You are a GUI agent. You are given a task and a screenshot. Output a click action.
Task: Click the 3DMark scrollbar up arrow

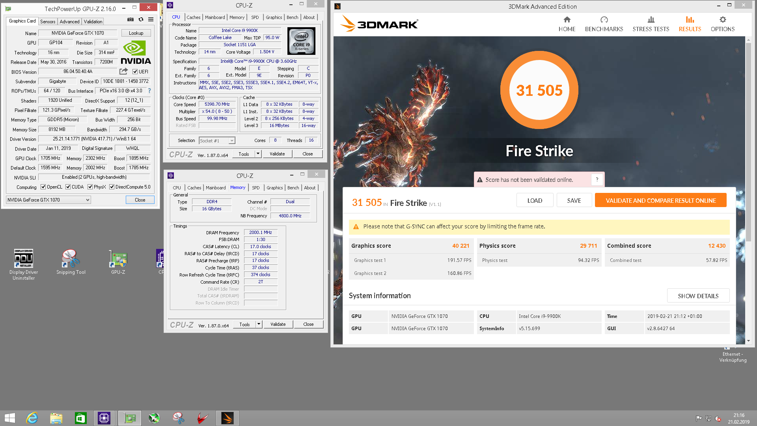748,40
